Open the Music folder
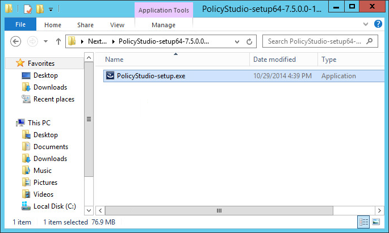The width and height of the screenshot is (389, 233). tap(43, 170)
